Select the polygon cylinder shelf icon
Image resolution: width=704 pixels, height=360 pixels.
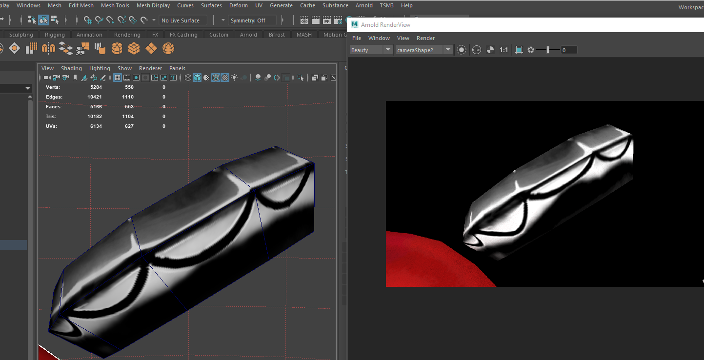pos(117,48)
